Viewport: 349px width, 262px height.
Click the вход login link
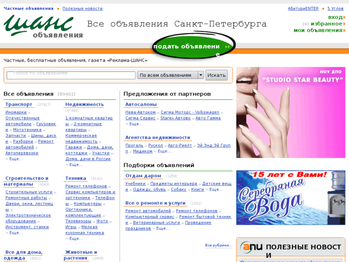(337, 17)
